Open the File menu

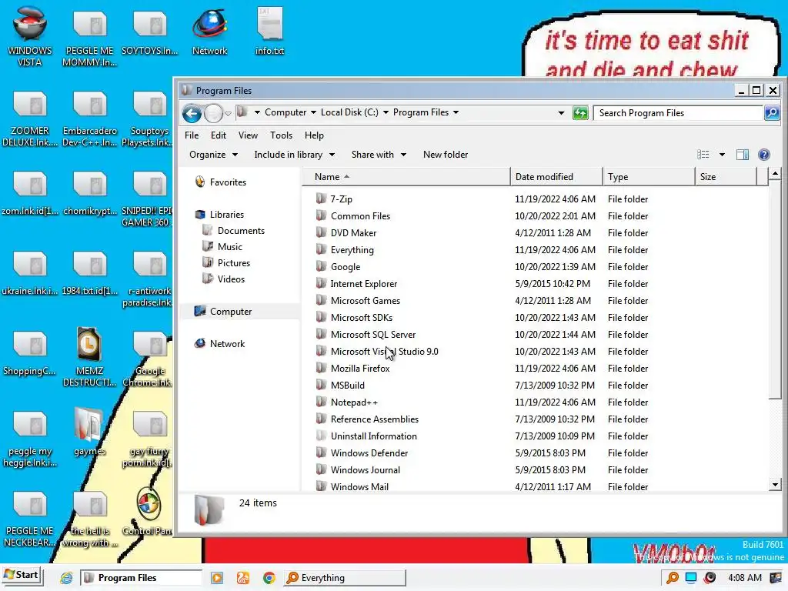pos(192,135)
